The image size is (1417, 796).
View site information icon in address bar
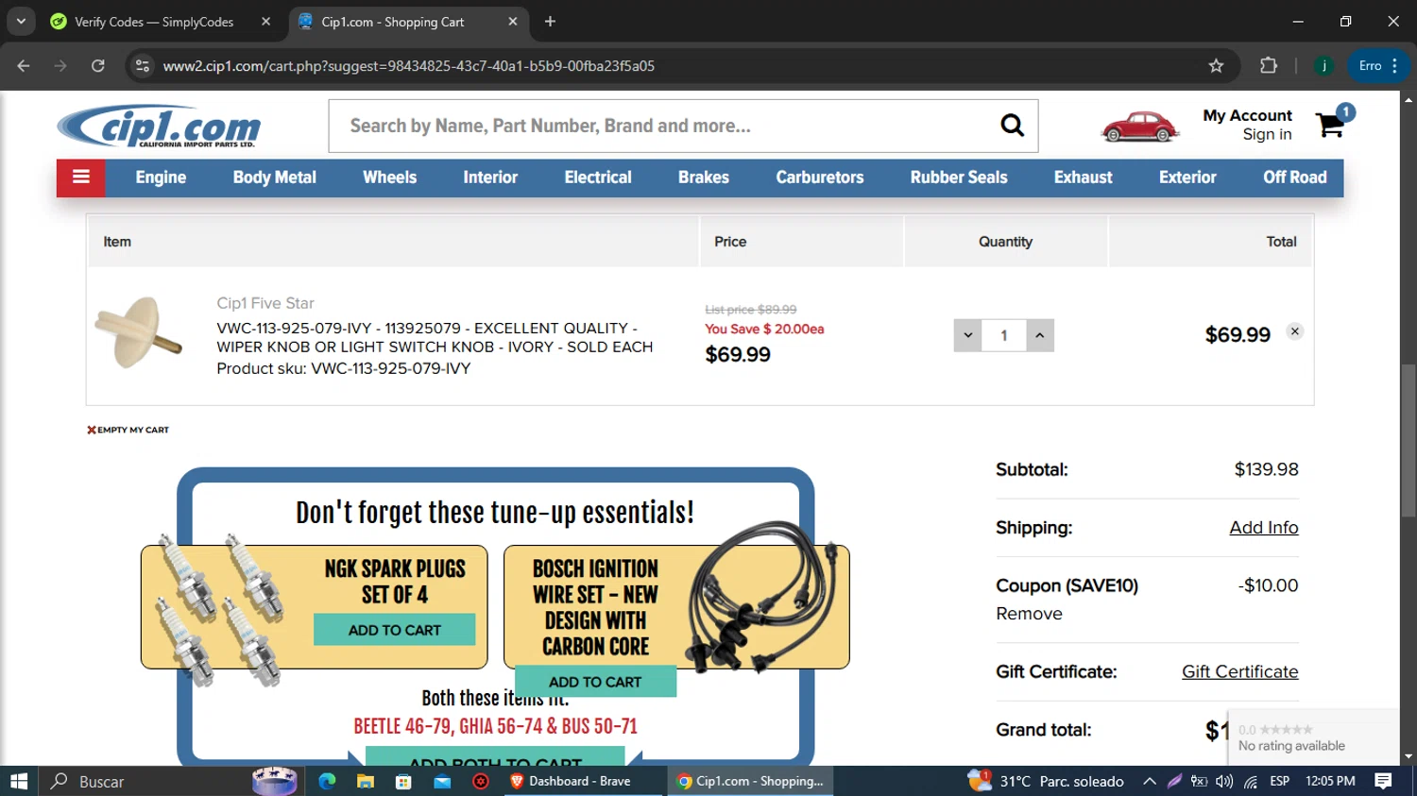pos(143,66)
